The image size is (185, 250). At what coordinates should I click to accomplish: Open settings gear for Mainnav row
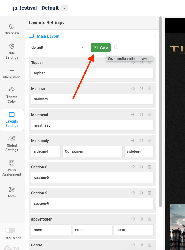(141, 88)
